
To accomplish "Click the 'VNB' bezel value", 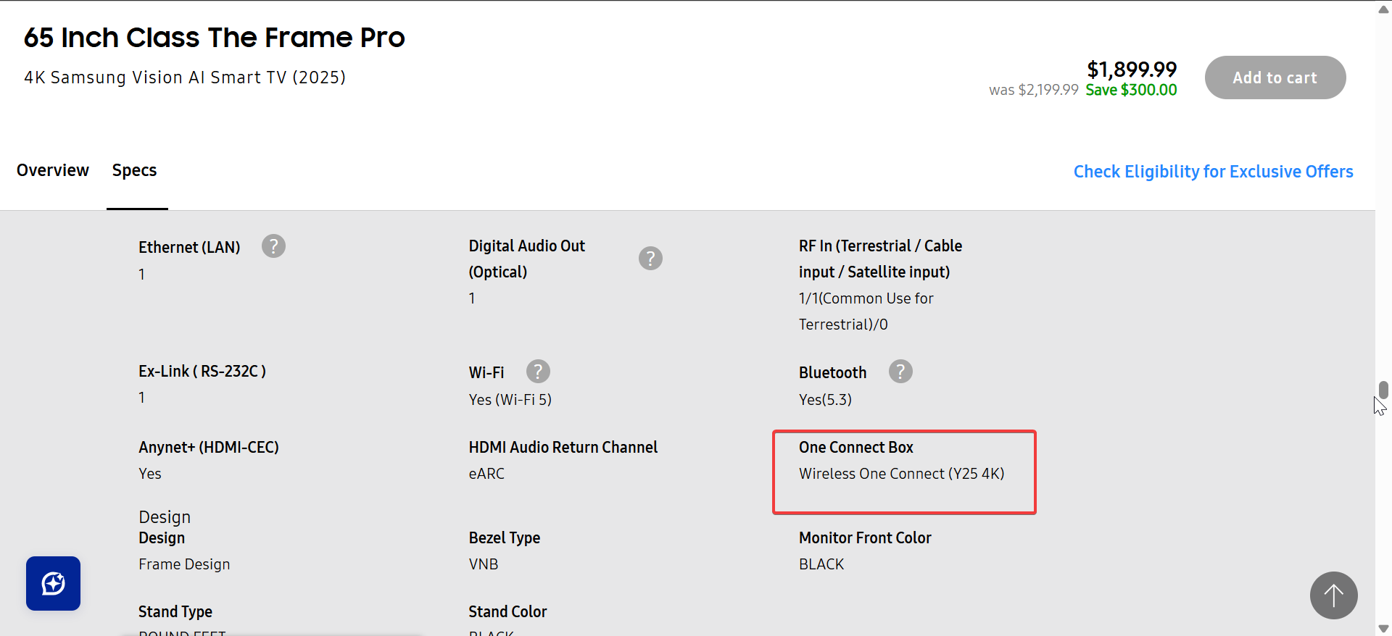I will click(484, 564).
